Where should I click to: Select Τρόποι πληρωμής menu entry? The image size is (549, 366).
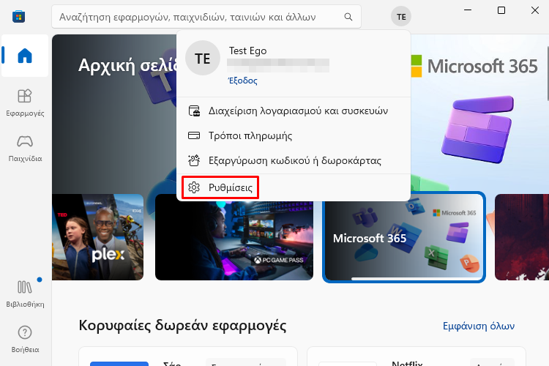(x=294, y=135)
